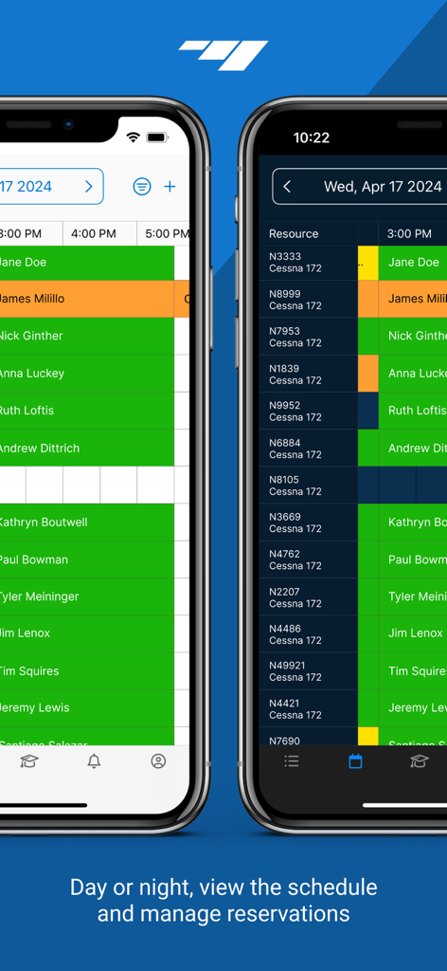The width and height of the screenshot is (447, 971).
Task: Open graduation cap tab on dark phone
Action: (420, 761)
